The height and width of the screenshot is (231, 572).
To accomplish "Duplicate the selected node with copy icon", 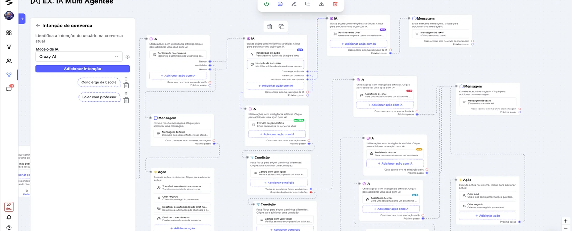I will tap(281, 27).
